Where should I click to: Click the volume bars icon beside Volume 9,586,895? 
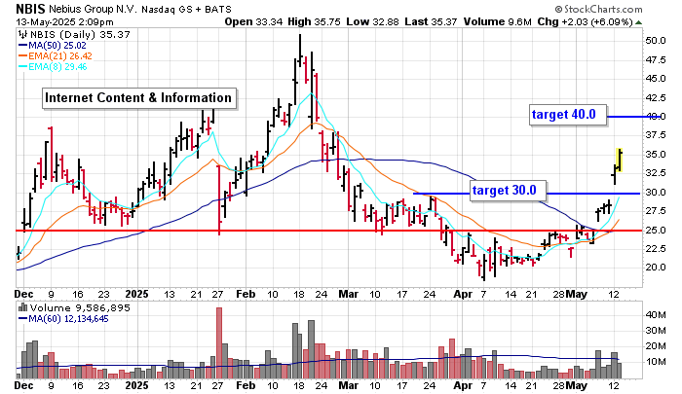click(22, 307)
